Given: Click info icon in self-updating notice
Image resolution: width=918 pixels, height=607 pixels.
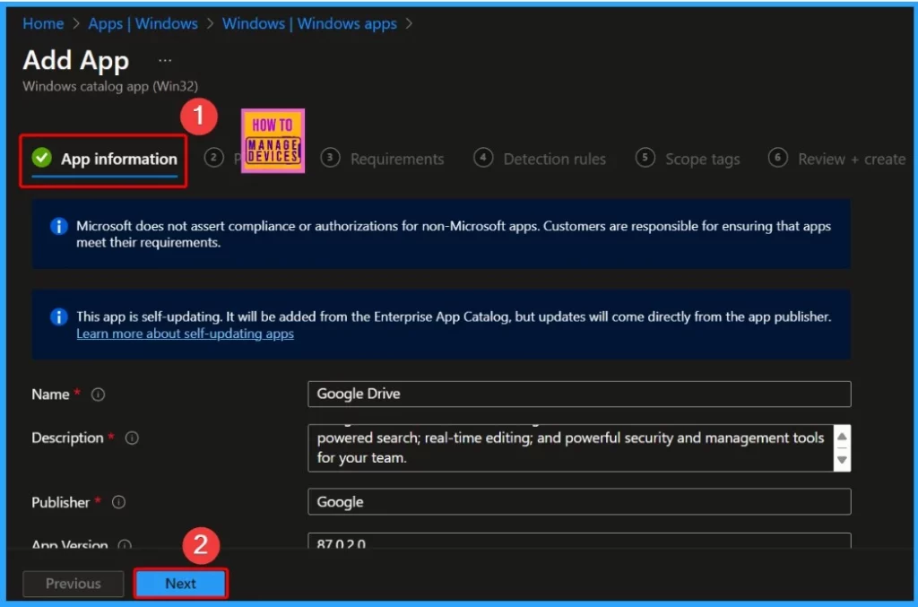Looking at the screenshot, I should tap(58, 317).
